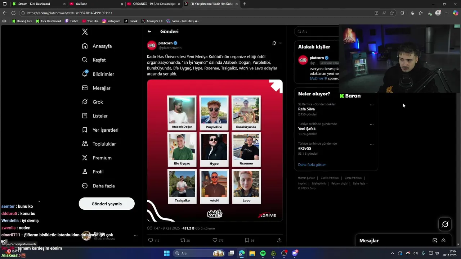The image size is (461, 259).
Task: Click Windows taskbar search box
Action: pos(199,253)
